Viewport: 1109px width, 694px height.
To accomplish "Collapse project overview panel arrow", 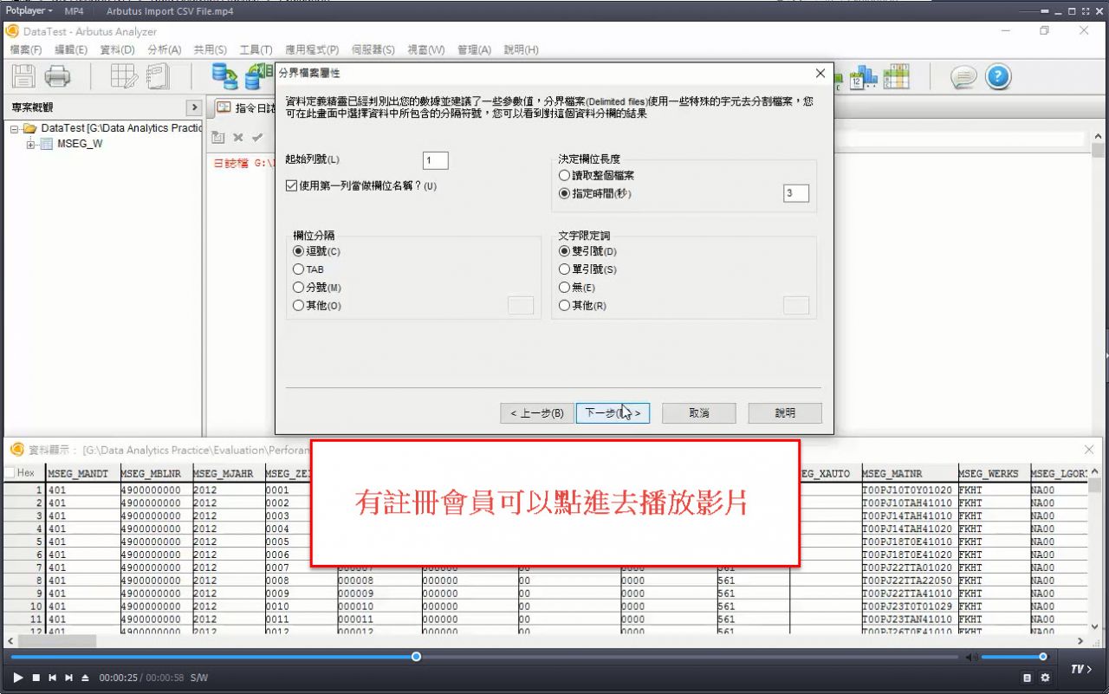I will point(194,107).
